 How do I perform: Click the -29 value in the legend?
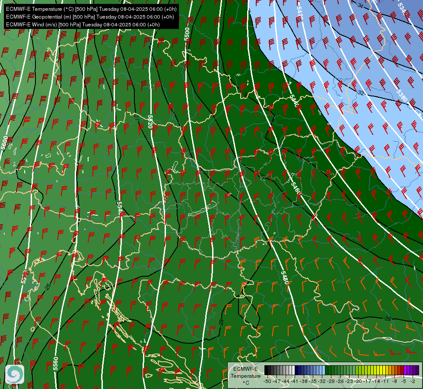point(331,381)
